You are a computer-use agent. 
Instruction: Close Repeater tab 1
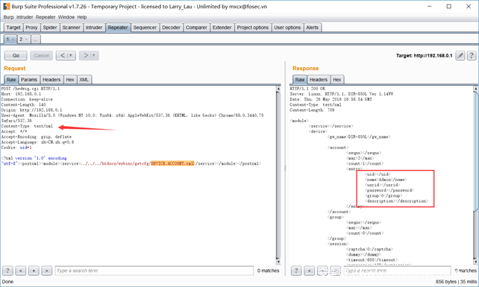click(x=13, y=40)
